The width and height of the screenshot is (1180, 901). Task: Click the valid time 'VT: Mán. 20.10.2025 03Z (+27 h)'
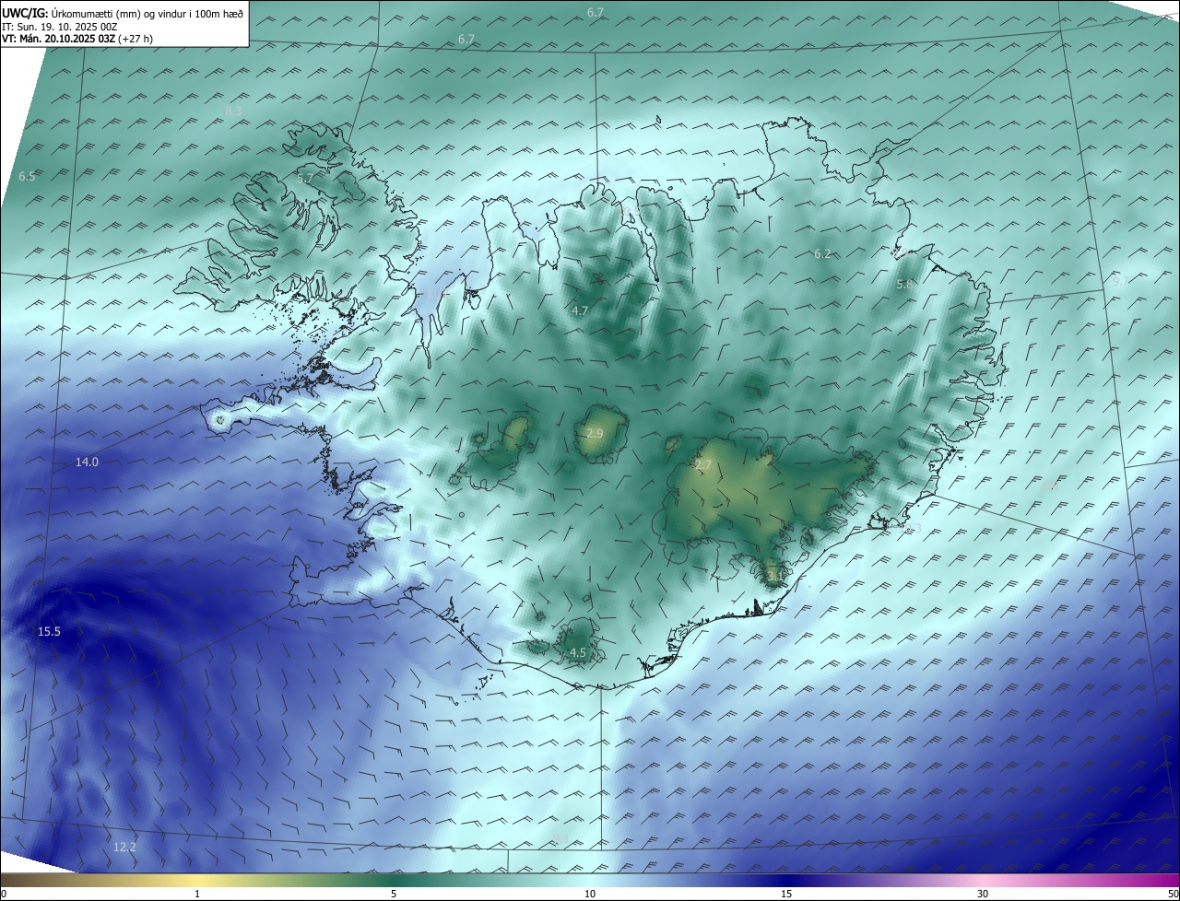77,39
